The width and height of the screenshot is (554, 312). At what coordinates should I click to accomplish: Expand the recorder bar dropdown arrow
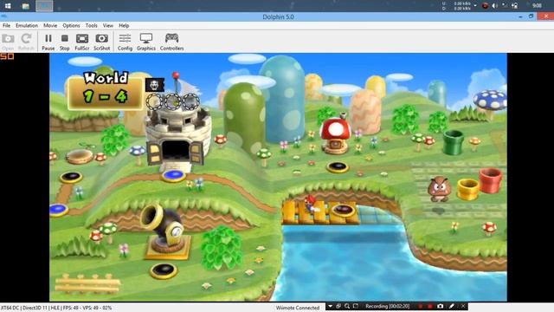(330, 306)
